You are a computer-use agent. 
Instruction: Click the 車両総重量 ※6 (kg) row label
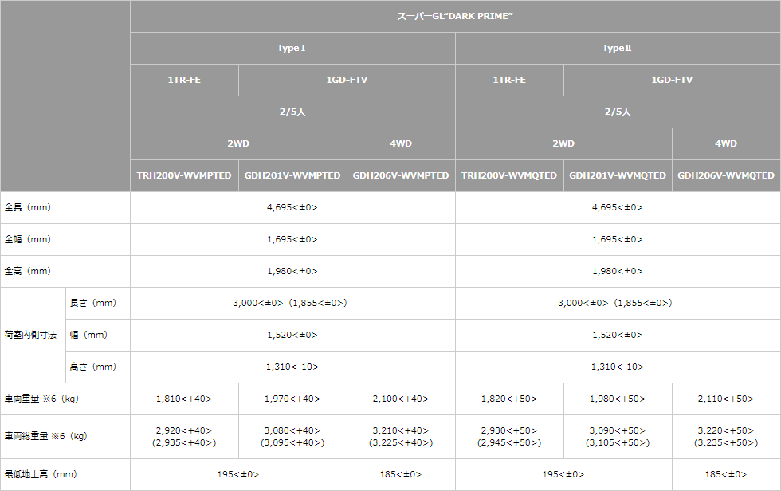click(x=65, y=437)
